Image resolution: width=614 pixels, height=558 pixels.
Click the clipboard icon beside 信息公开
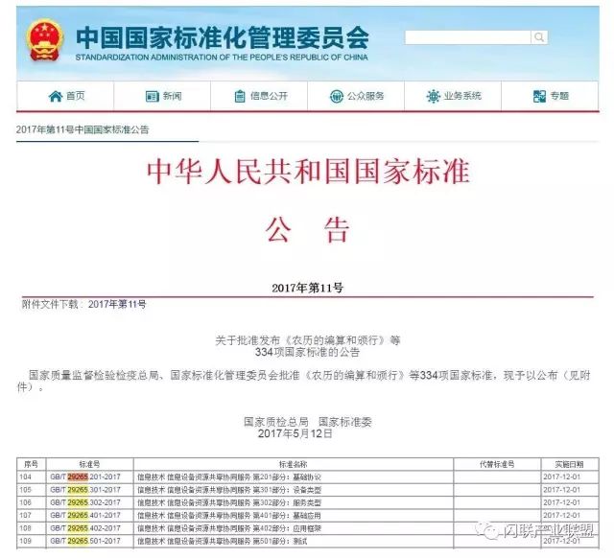pos(240,96)
